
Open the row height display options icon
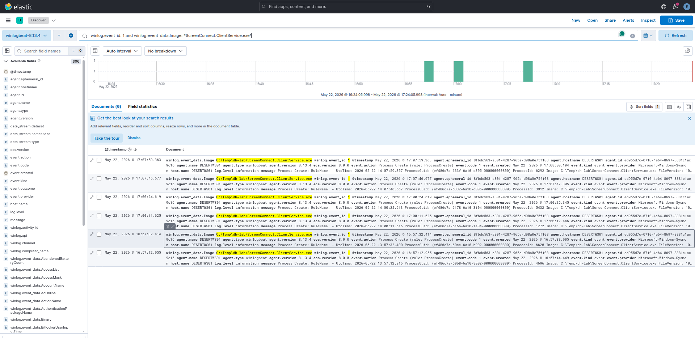coord(669,107)
